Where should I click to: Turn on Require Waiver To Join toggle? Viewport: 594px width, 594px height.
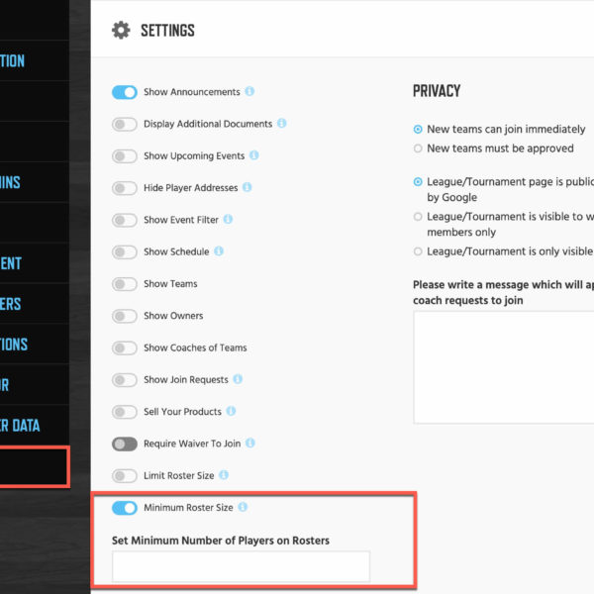125,444
